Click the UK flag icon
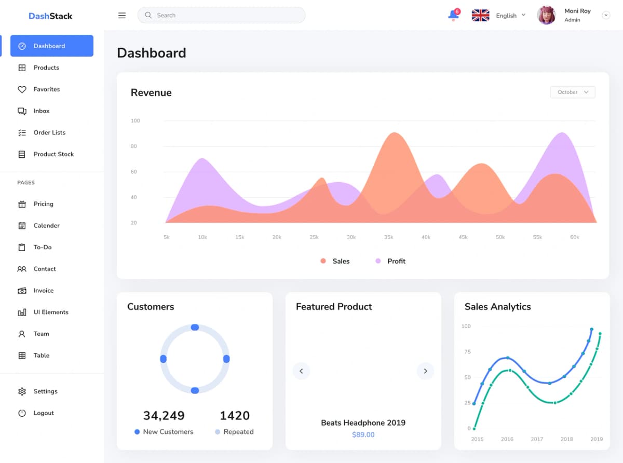 click(x=480, y=16)
